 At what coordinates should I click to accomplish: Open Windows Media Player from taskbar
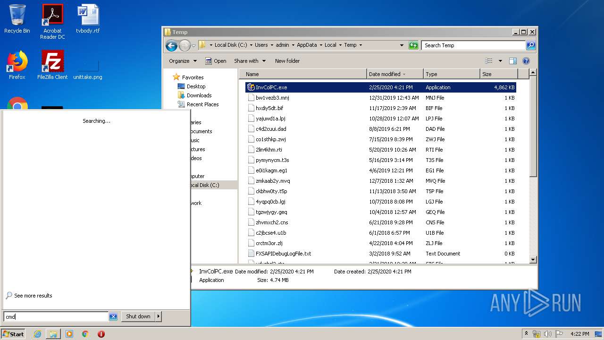[x=69, y=334]
